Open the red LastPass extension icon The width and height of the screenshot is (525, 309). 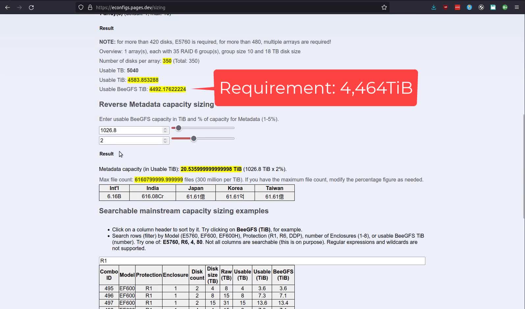point(457,7)
